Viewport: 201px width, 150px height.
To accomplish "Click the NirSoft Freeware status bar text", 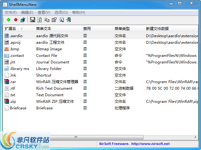I will (x=114, y=144).
